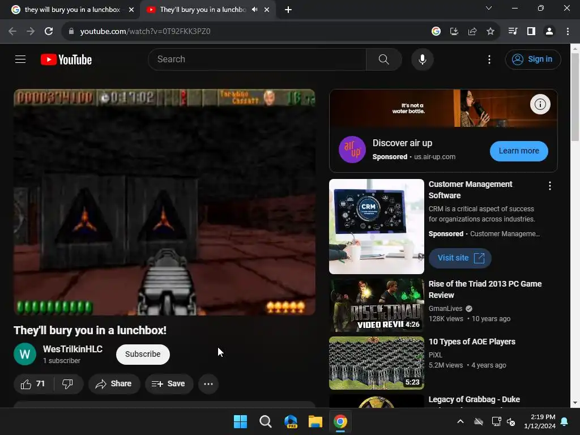Click Visit site for CRM ad

460,258
